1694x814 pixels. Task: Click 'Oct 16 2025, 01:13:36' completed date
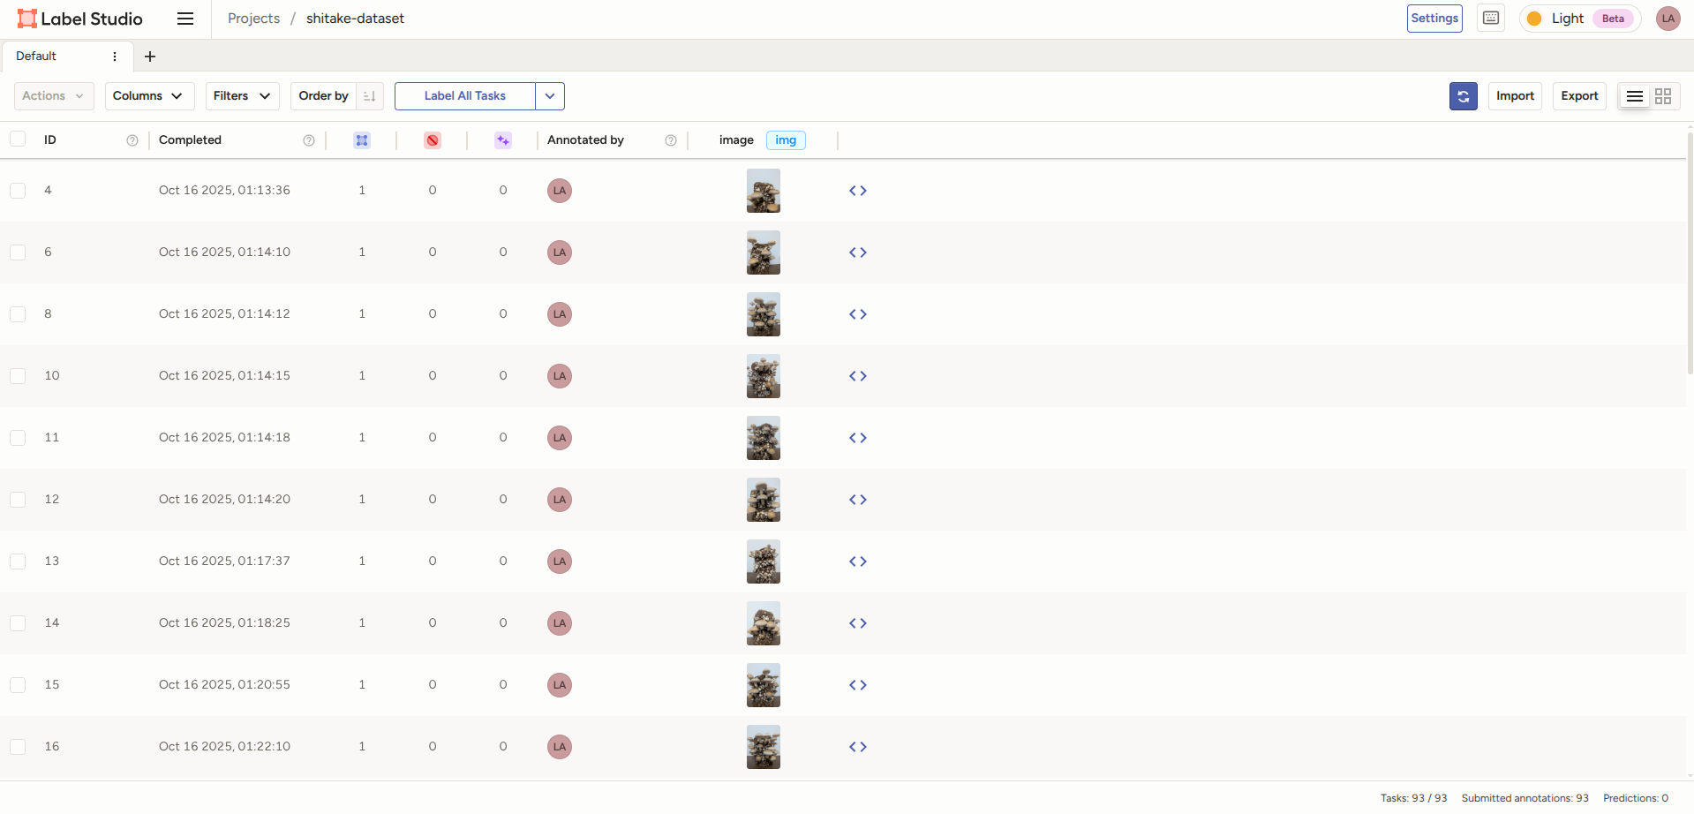pos(224,191)
